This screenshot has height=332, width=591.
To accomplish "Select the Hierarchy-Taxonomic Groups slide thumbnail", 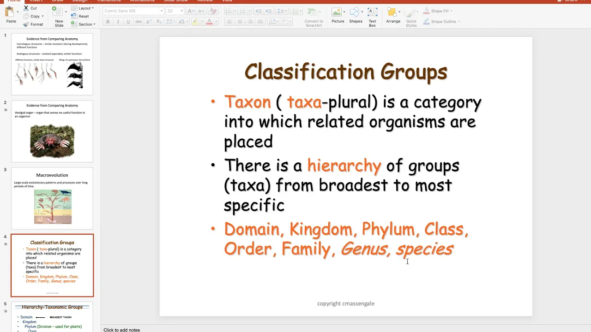I will tap(52, 317).
